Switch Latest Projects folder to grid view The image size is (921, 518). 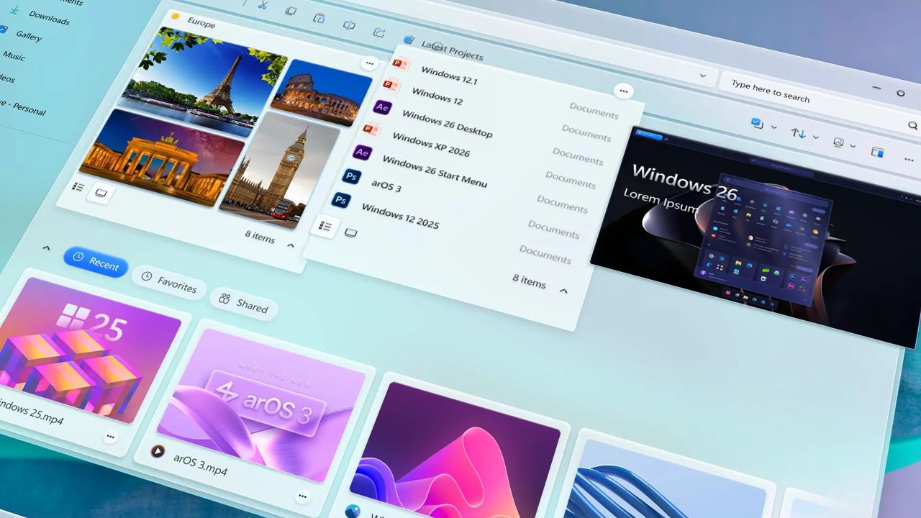click(x=350, y=234)
